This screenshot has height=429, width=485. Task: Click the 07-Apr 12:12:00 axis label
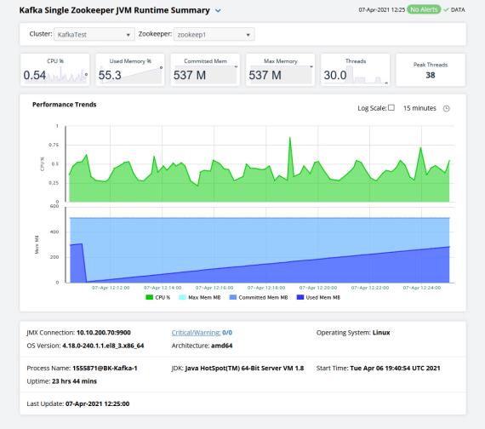(111, 288)
